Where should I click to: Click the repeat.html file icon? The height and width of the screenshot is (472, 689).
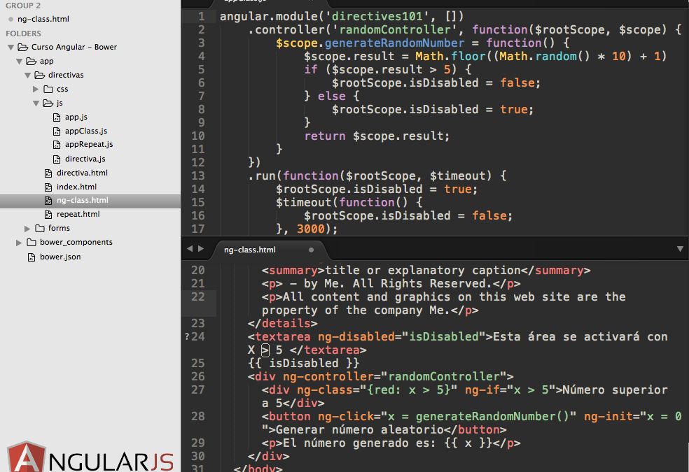coord(48,215)
